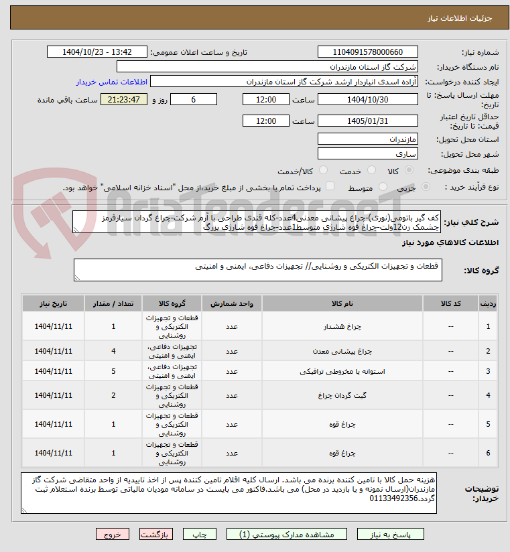Toggle the اسناد خزانه اسلامی payment checkbox
The width and height of the screenshot is (510, 552).
[x=330, y=186]
